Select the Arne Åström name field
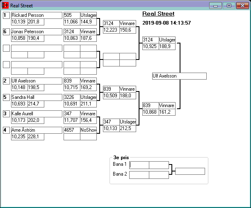 (x=37, y=130)
